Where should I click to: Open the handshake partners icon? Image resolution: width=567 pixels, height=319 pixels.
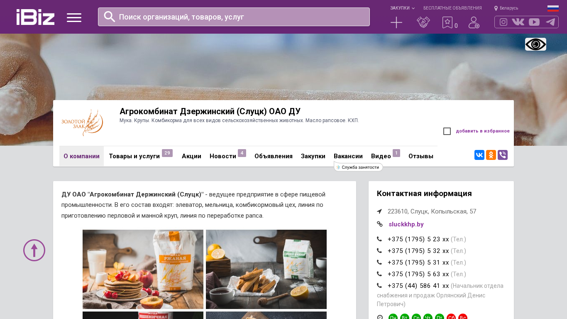coord(423,22)
